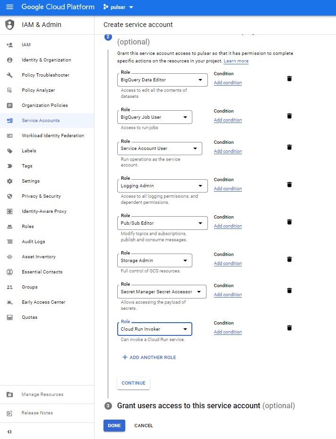Click the Service Accounts icon
The width and height of the screenshot is (336, 439).
tap(10, 120)
